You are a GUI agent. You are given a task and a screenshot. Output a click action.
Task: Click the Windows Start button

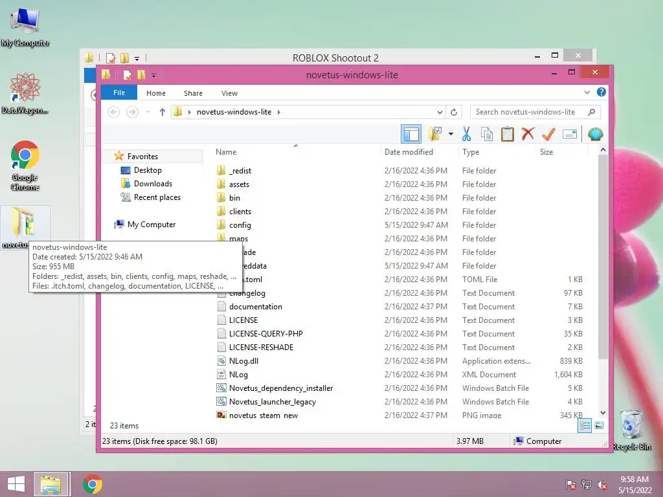[x=16, y=484]
